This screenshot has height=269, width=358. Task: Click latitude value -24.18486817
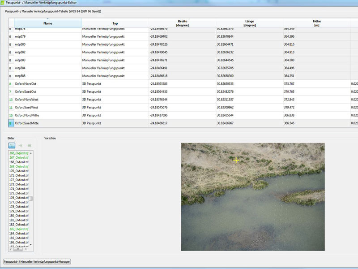[x=159, y=123]
